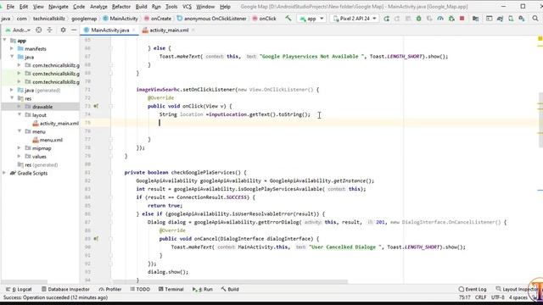Collapse the layout folder arrow
543x305 pixels.
[x=20, y=115]
